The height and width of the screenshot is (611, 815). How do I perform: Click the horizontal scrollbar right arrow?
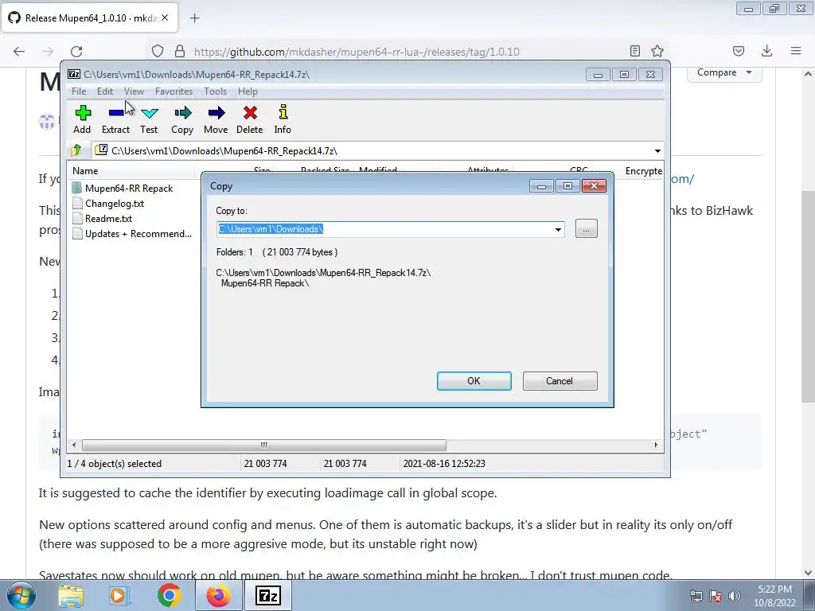coord(656,446)
